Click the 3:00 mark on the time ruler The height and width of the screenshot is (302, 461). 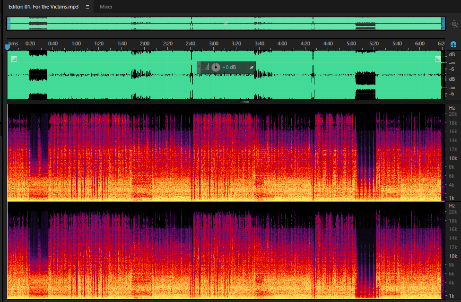pyautogui.click(x=214, y=43)
